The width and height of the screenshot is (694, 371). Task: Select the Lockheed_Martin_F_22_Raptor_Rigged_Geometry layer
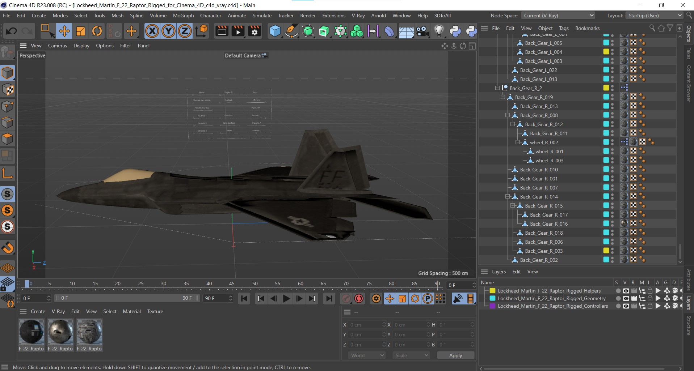[x=551, y=298]
